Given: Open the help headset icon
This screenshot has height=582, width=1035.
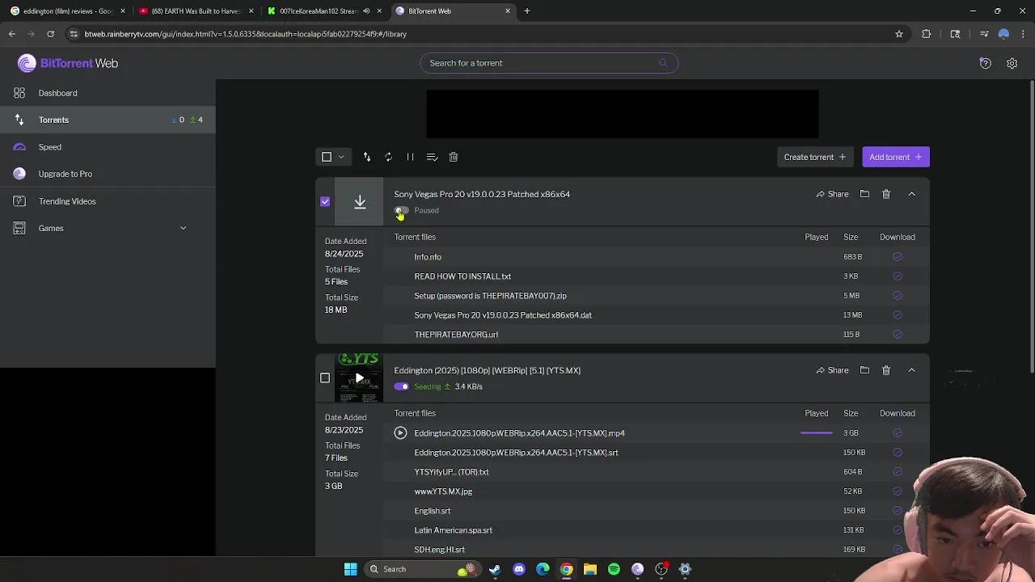Looking at the screenshot, I should (x=985, y=63).
